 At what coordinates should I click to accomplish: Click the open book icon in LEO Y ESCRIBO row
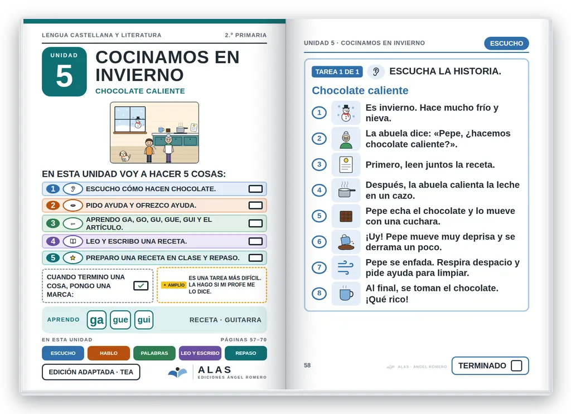73,241
